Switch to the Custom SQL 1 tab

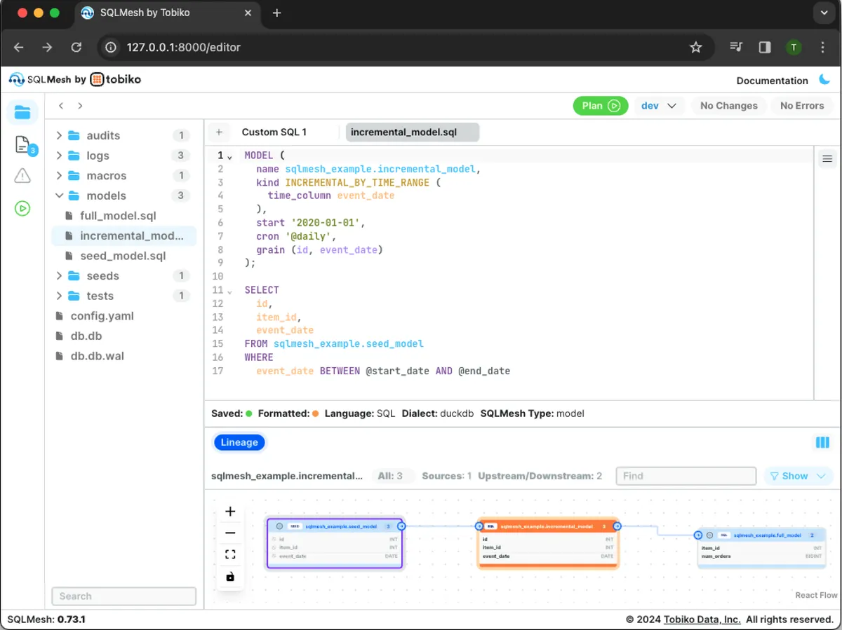(x=274, y=132)
